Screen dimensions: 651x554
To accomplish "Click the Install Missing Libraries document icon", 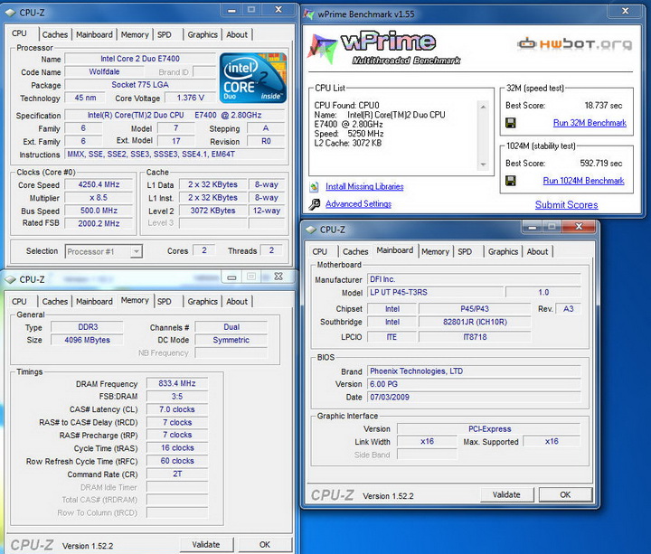I will coord(315,187).
